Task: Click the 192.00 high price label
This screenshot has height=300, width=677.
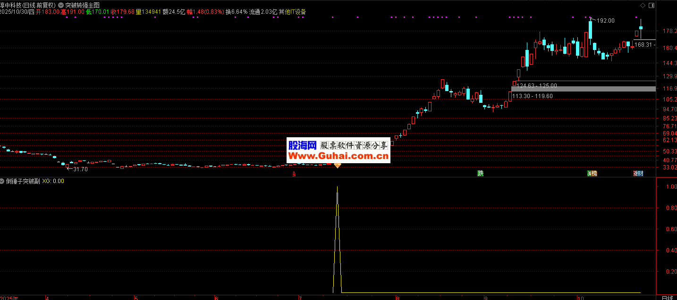Action: (x=606, y=21)
